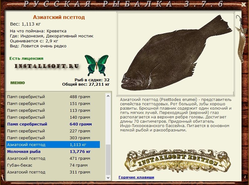Click the Вид: Ловится очень редко line
This screenshot has width=249, height=185.
click(x=38, y=46)
